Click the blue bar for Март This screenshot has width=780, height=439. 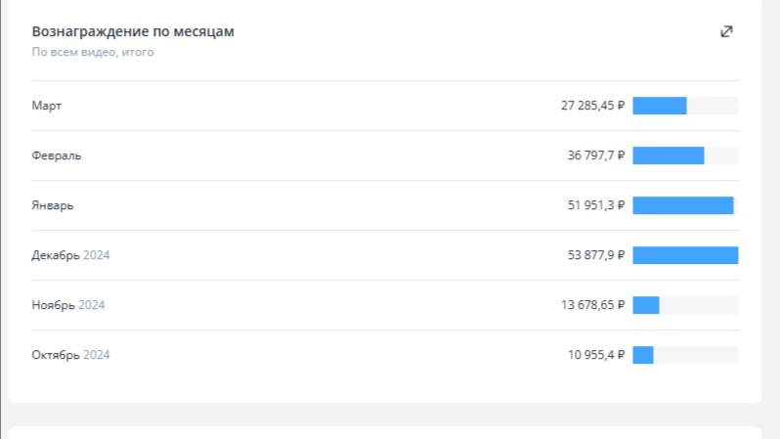[660, 106]
